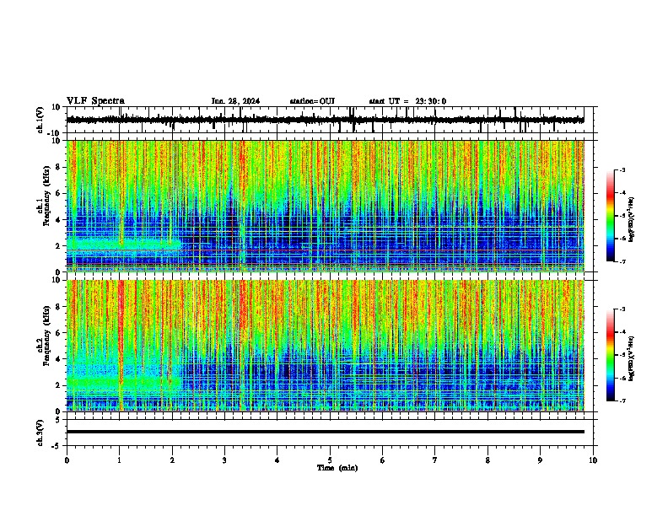Click inside the ch.2 spectrogram panel
This screenshot has height=516, width=668.
point(326,346)
